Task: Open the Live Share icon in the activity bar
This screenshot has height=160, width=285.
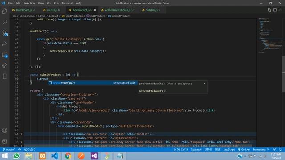Action: (x=4, y=65)
